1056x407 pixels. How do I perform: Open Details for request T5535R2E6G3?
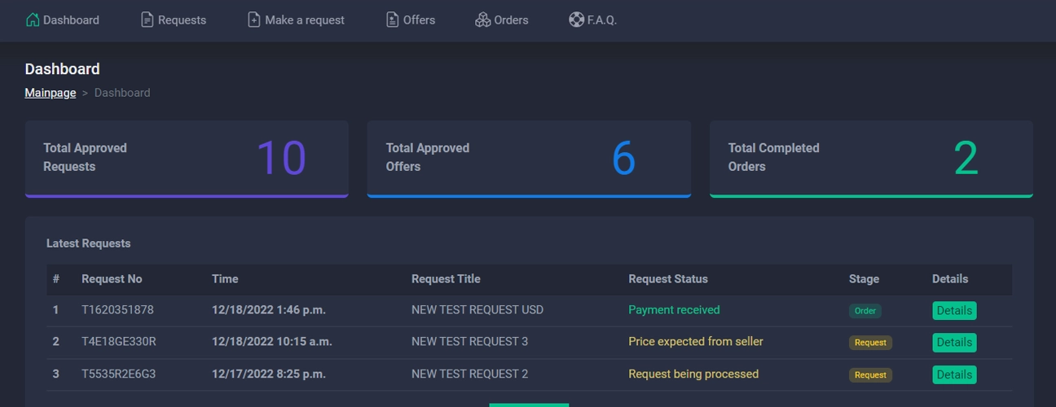click(954, 374)
